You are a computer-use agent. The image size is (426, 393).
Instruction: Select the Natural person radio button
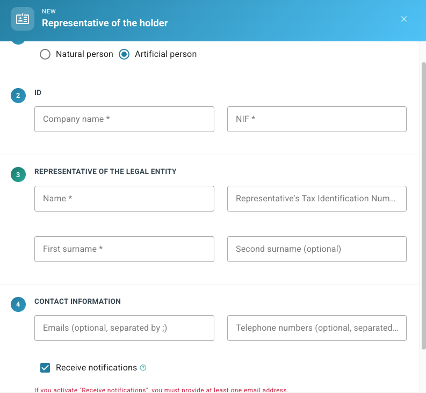pyautogui.click(x=45, y=54)
